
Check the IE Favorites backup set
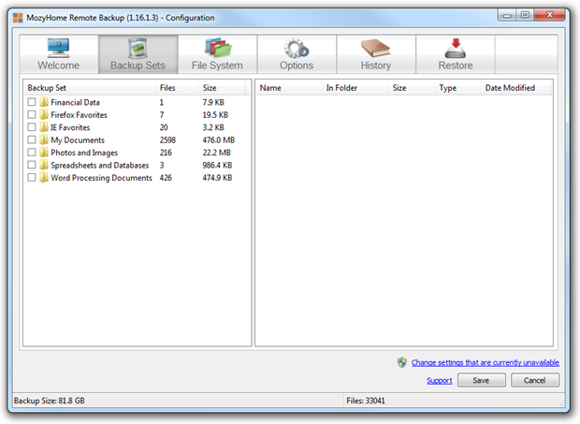[32, 127]
